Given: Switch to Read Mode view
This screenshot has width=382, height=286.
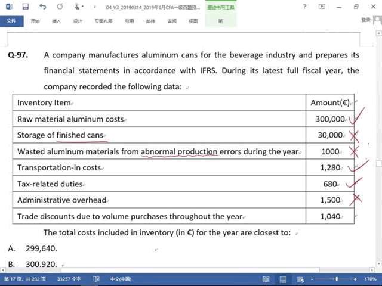Looking at the screenshot, I should (266, 279).
